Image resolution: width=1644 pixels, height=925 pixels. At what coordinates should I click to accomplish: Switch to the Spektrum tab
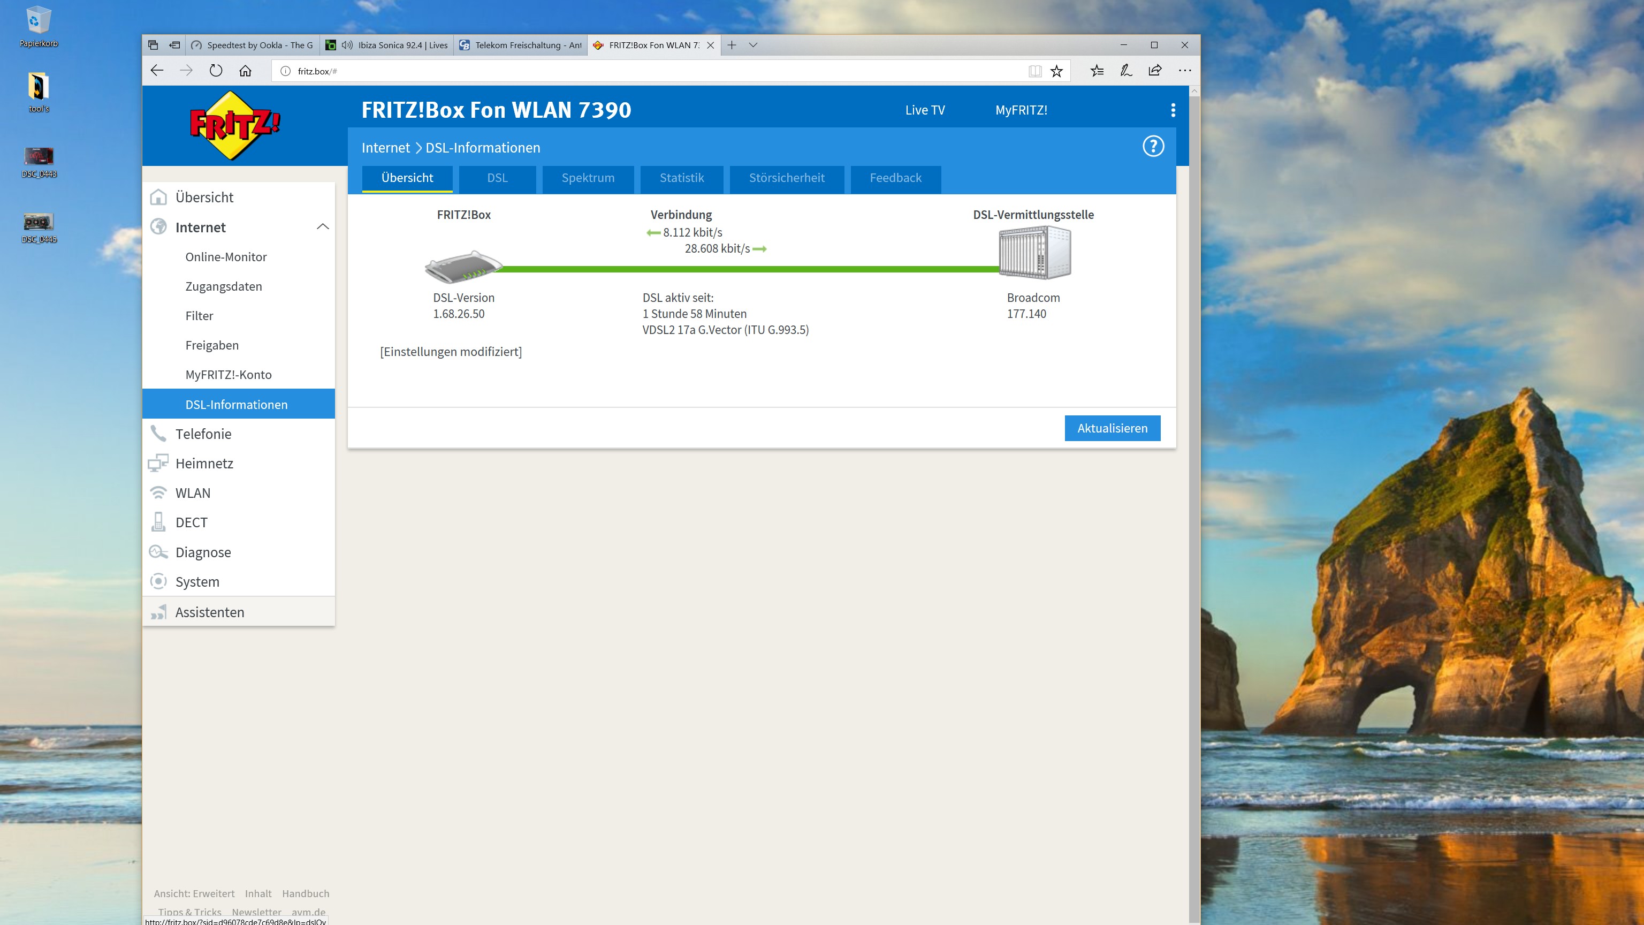point(588,178)
